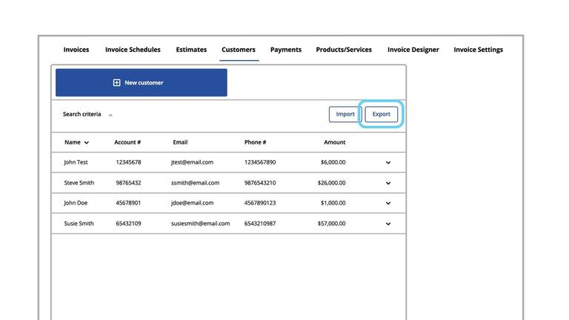
Task: Click the plus icon on New customer
Action: pos(116,83)
